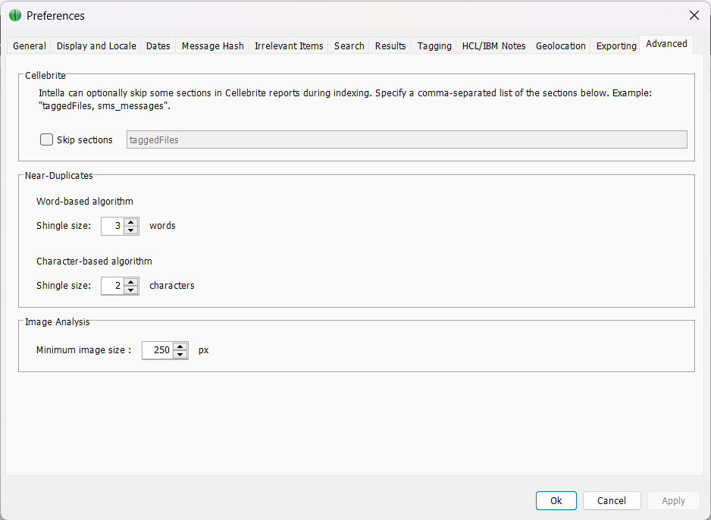
Task: Switch to the Geolocation tab
Action: pos(560,45)
